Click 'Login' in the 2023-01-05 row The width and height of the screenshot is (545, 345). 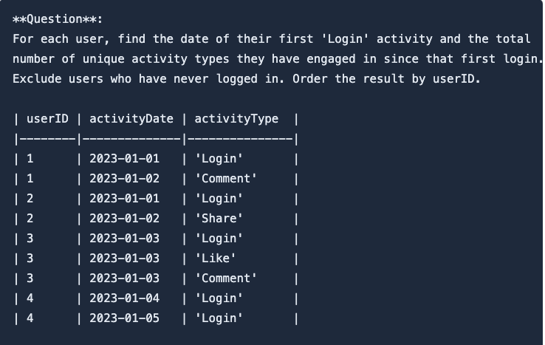point(219,318)
